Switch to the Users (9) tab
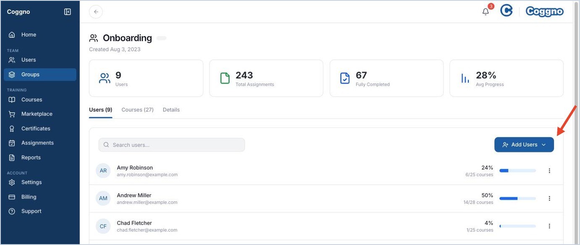This screenshot has height=245, width=580. tap(101, 110)
